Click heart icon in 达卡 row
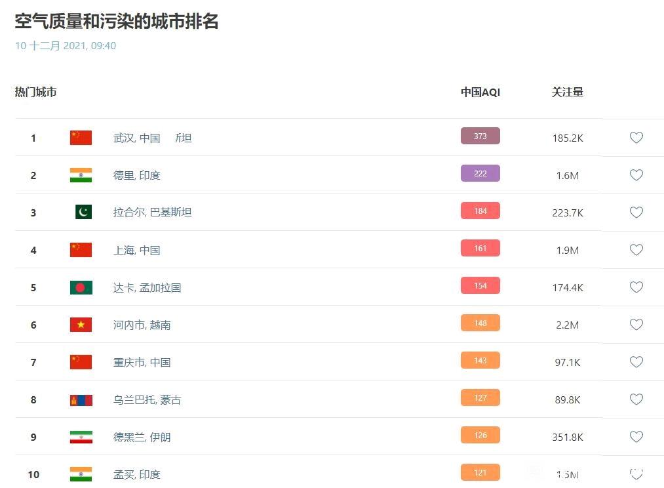This screenshot has height=488, width=664. pos(636,287)
